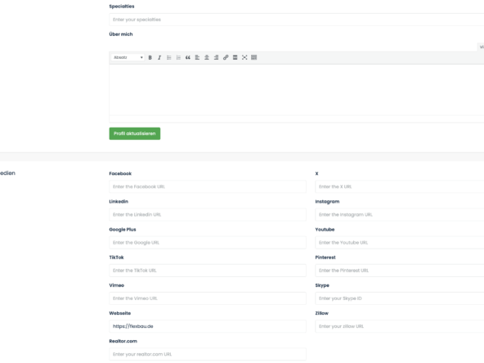The height and width of the screenshot is (363, 484).
Task: Click the Profil aktualisieren button
Action: click(135, 133)
